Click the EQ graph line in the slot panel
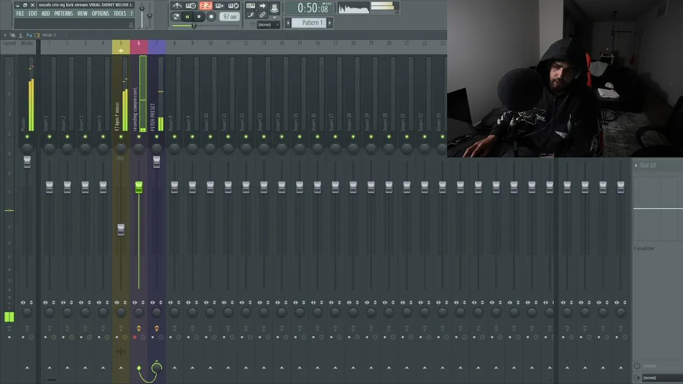683x384 pixels. pos(658,209)
